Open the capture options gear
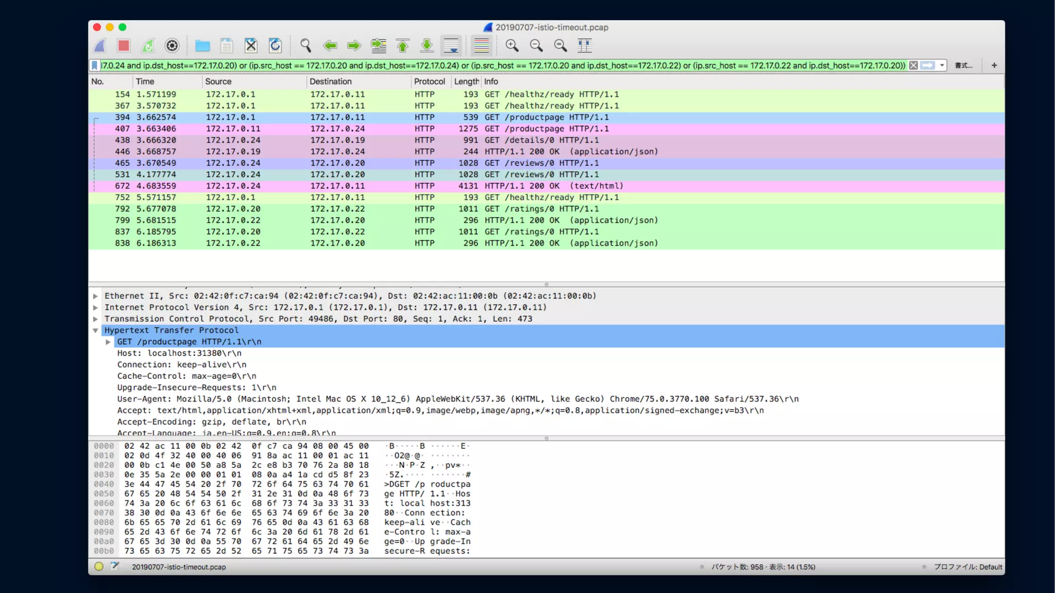The width and height of the screenshot is (1055, 593). [x=172, y=46]
